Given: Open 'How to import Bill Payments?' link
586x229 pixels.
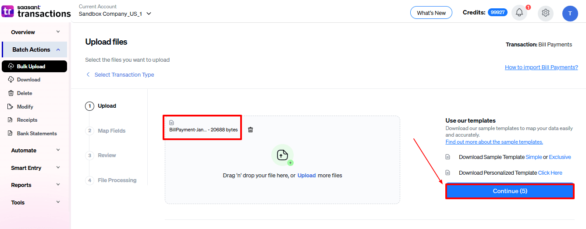Looking at the screenshot, I should point(541,67).
